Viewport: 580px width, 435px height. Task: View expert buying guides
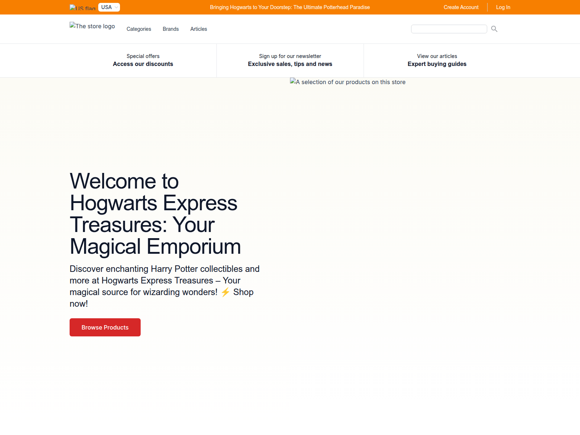(x=437, y=60)
